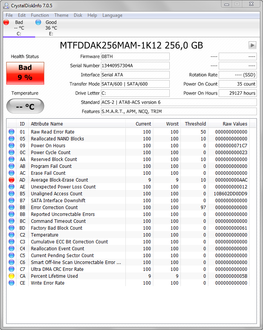Click the status orb for Program Fail Count

pos(11,166)
